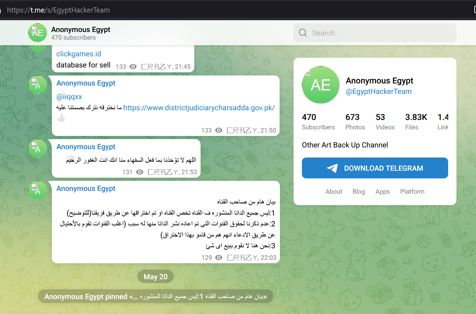Click the paper plane icon on Download button
Image resolution: width=476 pixels, height=314 pixels.
pos(332,168)
